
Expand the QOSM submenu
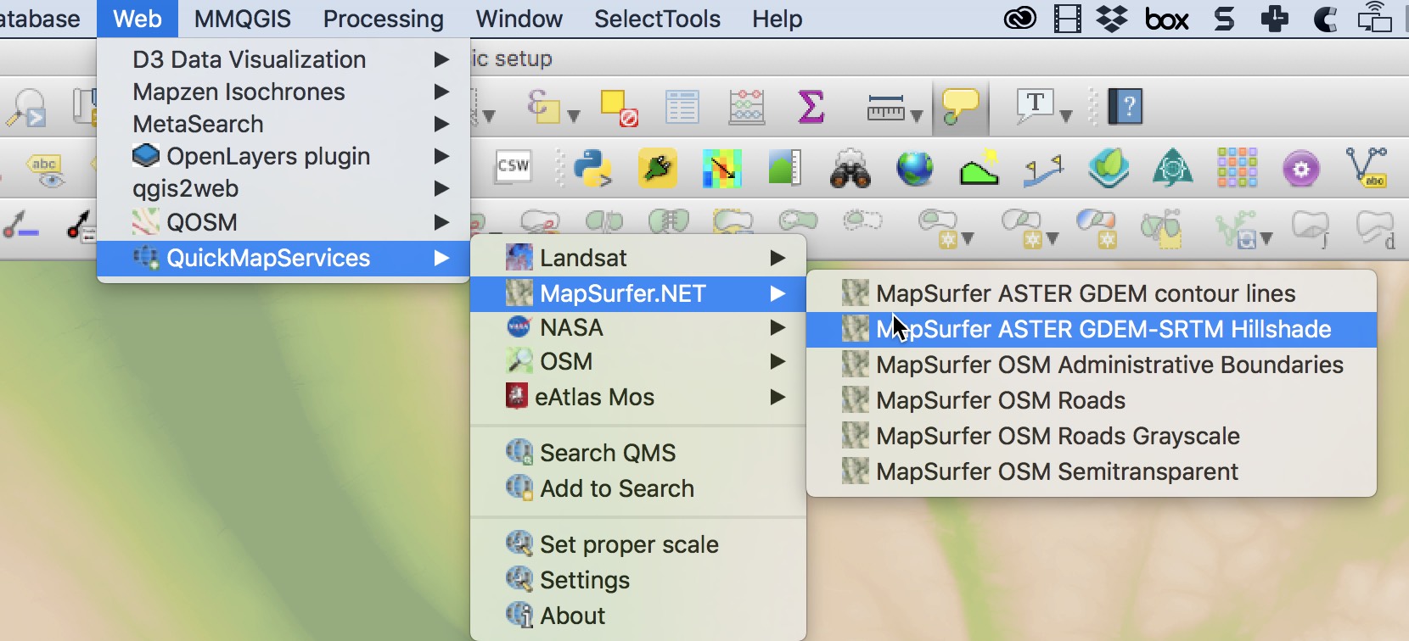(x=283, y=222)
